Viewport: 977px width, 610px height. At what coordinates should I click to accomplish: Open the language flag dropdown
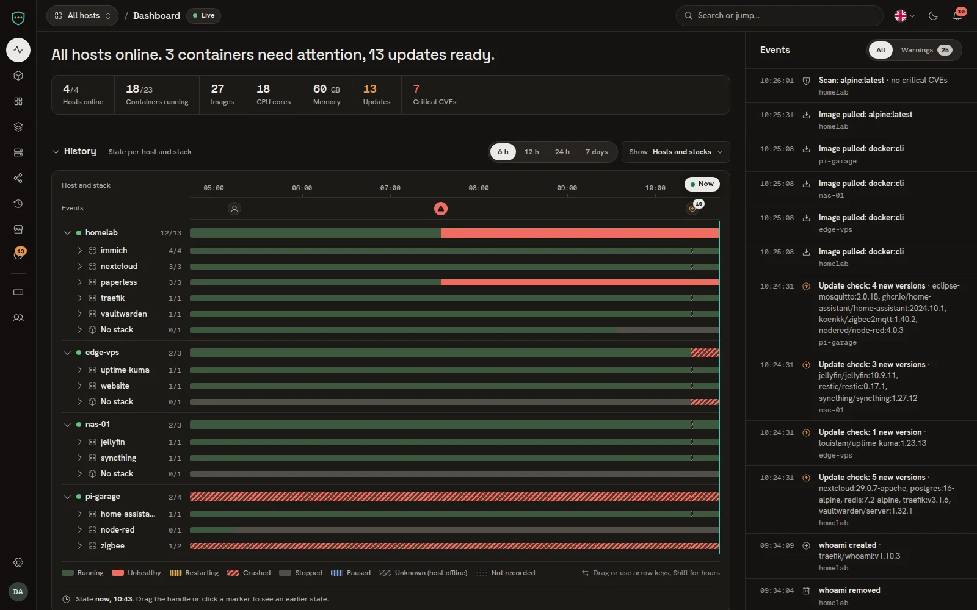(x=904, y=16)
